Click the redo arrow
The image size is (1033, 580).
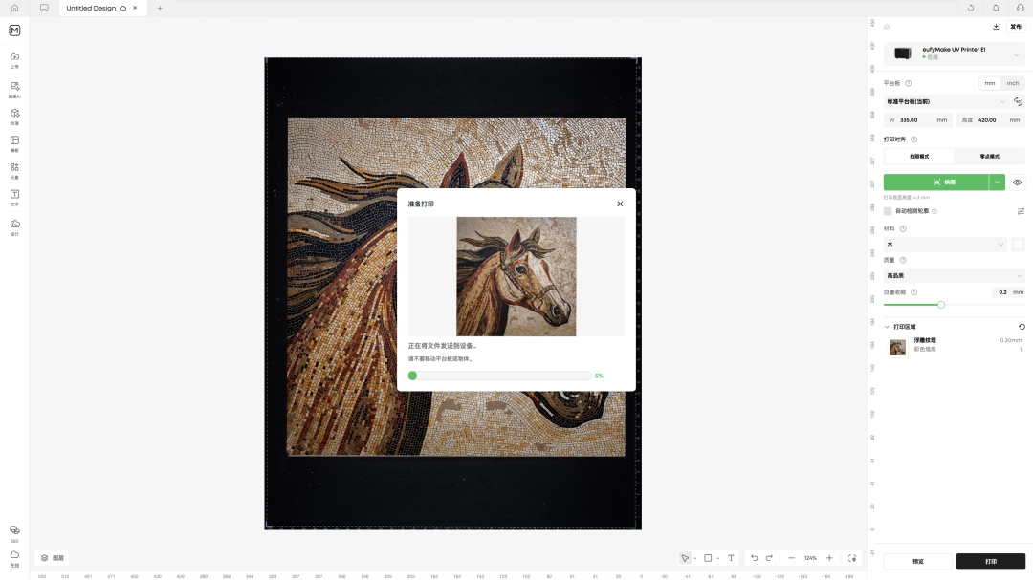(x=769, y=558)
